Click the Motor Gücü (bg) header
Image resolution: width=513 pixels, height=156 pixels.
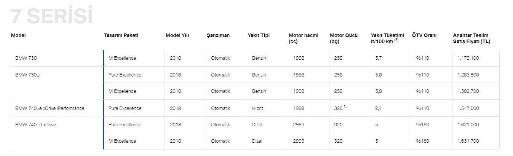coord(344,38)
